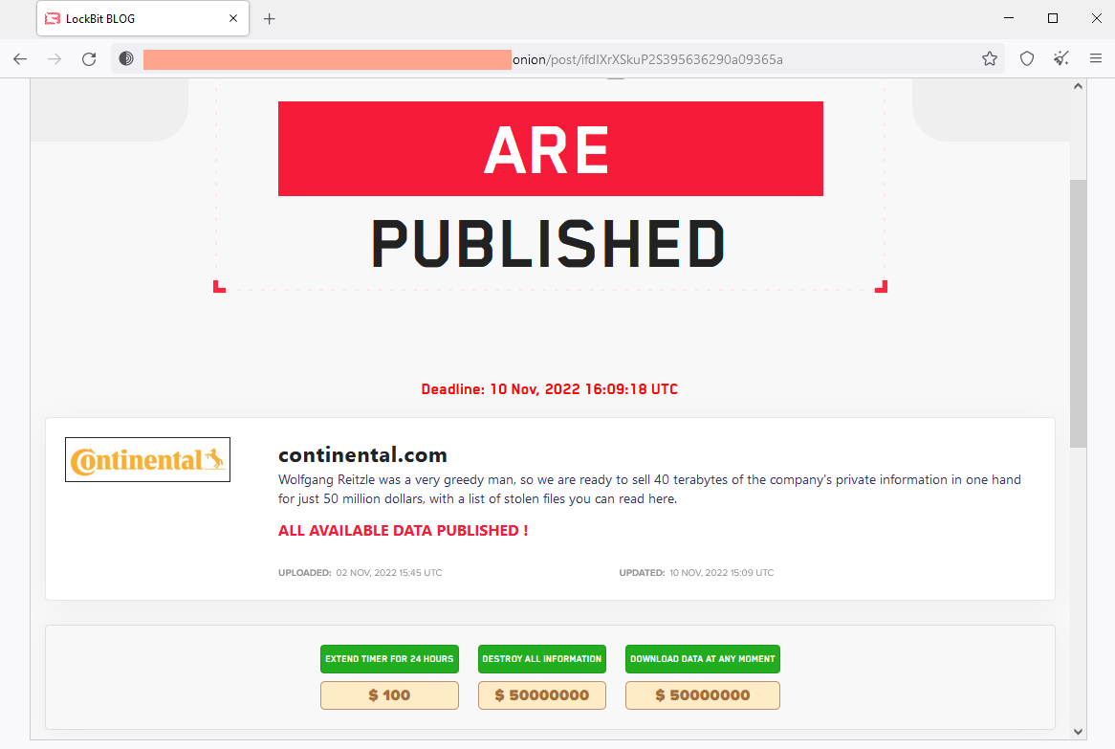Click the Continental logo image
The height and width of the screenshot is (749, 1115).
coord(148,459)
